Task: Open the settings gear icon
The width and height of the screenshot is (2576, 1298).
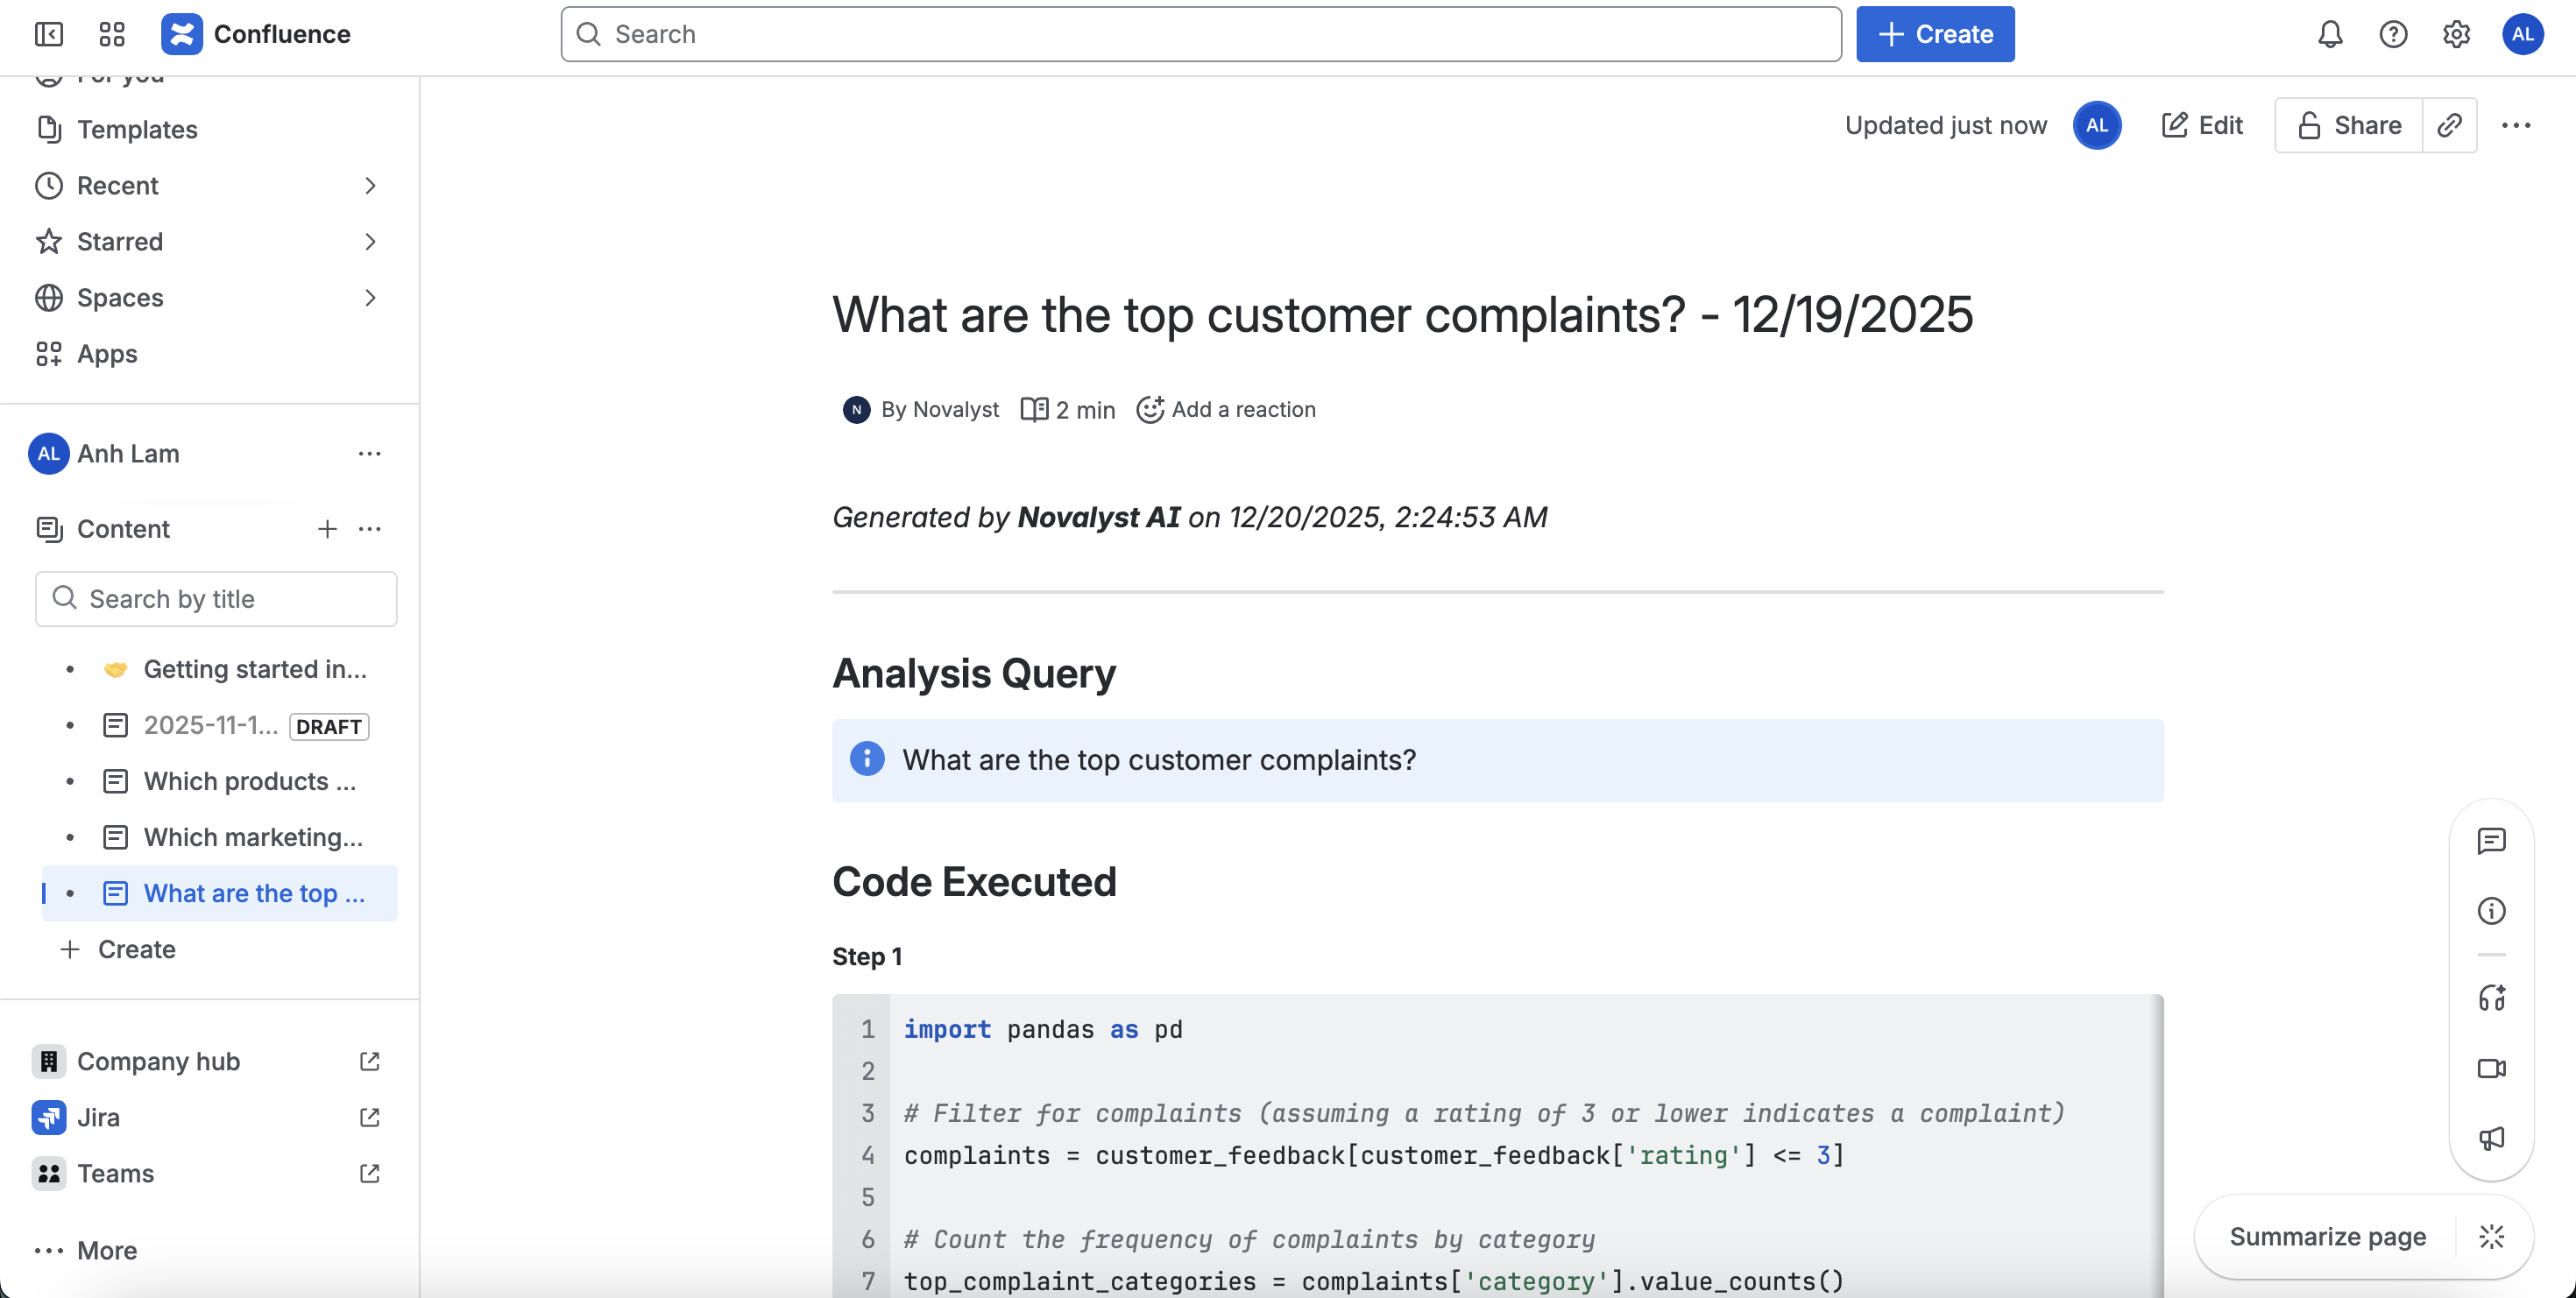Action: [x=2456, y=34]
